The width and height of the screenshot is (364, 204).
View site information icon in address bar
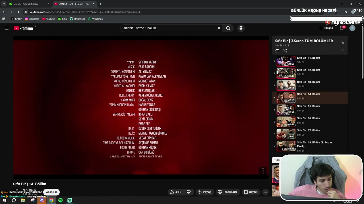point(26,12)
